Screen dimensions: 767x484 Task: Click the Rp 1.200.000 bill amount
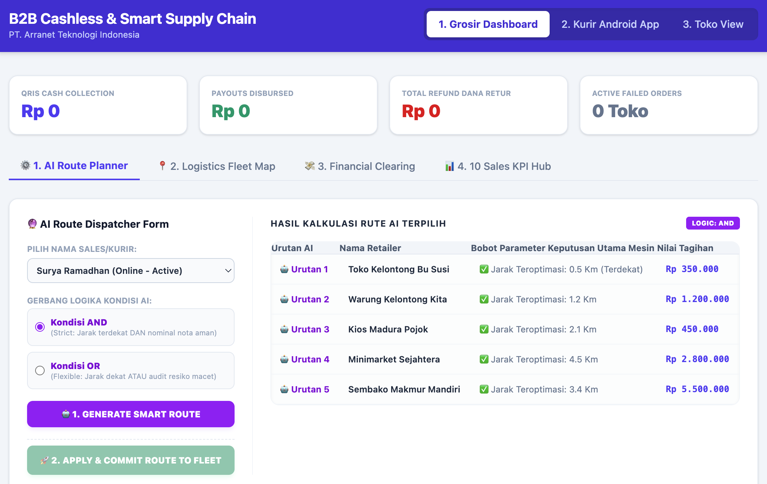(697, 299)
